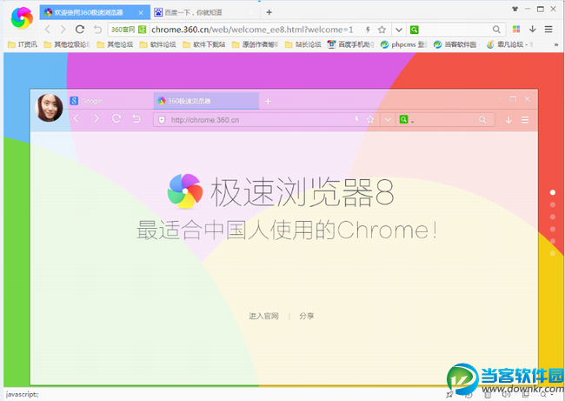Image resolution: width=565 pixels, height=401 pixels.
Task: Go back with the back arrow
Action: [48, 30]
